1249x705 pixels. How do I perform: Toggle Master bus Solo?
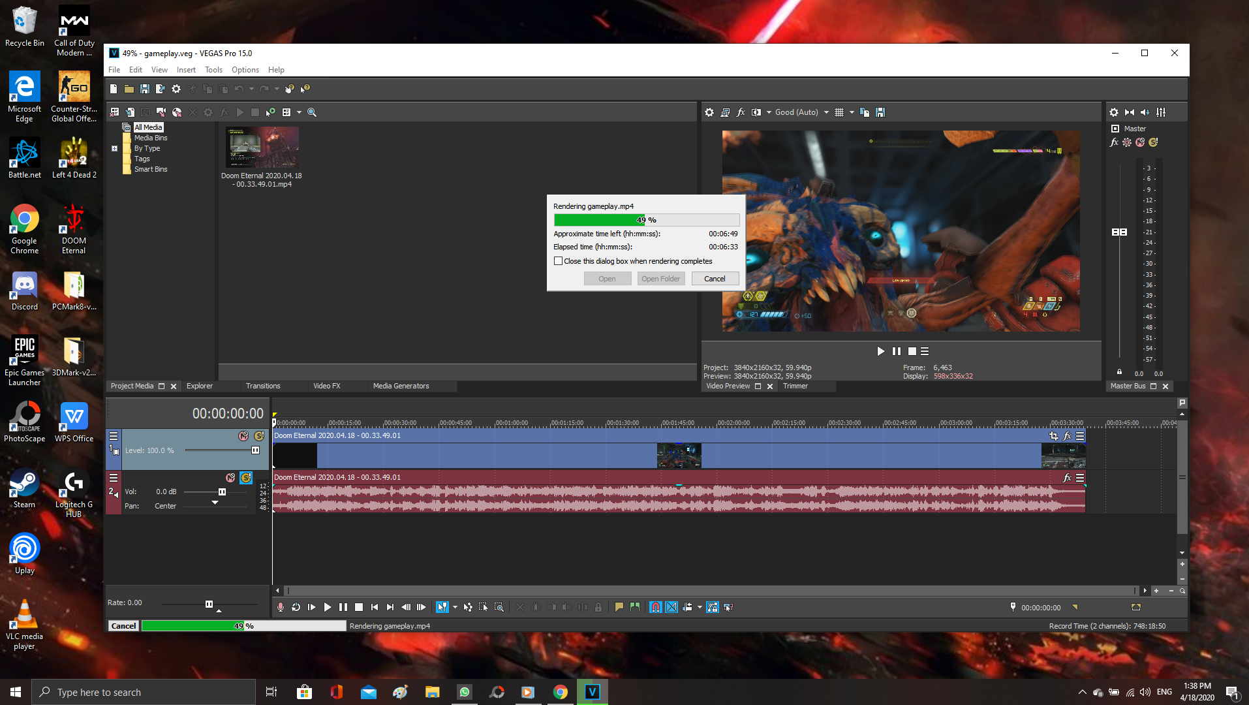[1153, 142]
